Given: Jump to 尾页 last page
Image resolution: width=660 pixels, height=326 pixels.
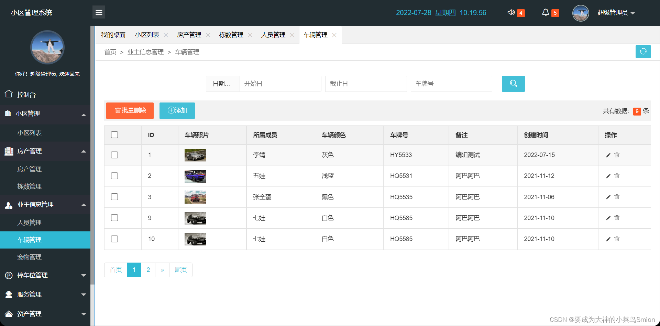Looking at the screenshot, I should point(181,270).
